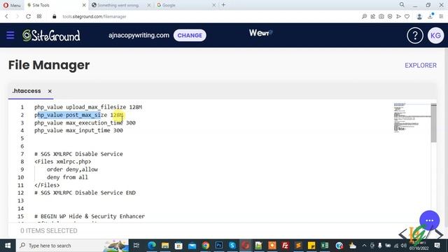Click the volume speaker tray icon
Viewport: 448px width, 252px height.
click(x=404, y=246)
